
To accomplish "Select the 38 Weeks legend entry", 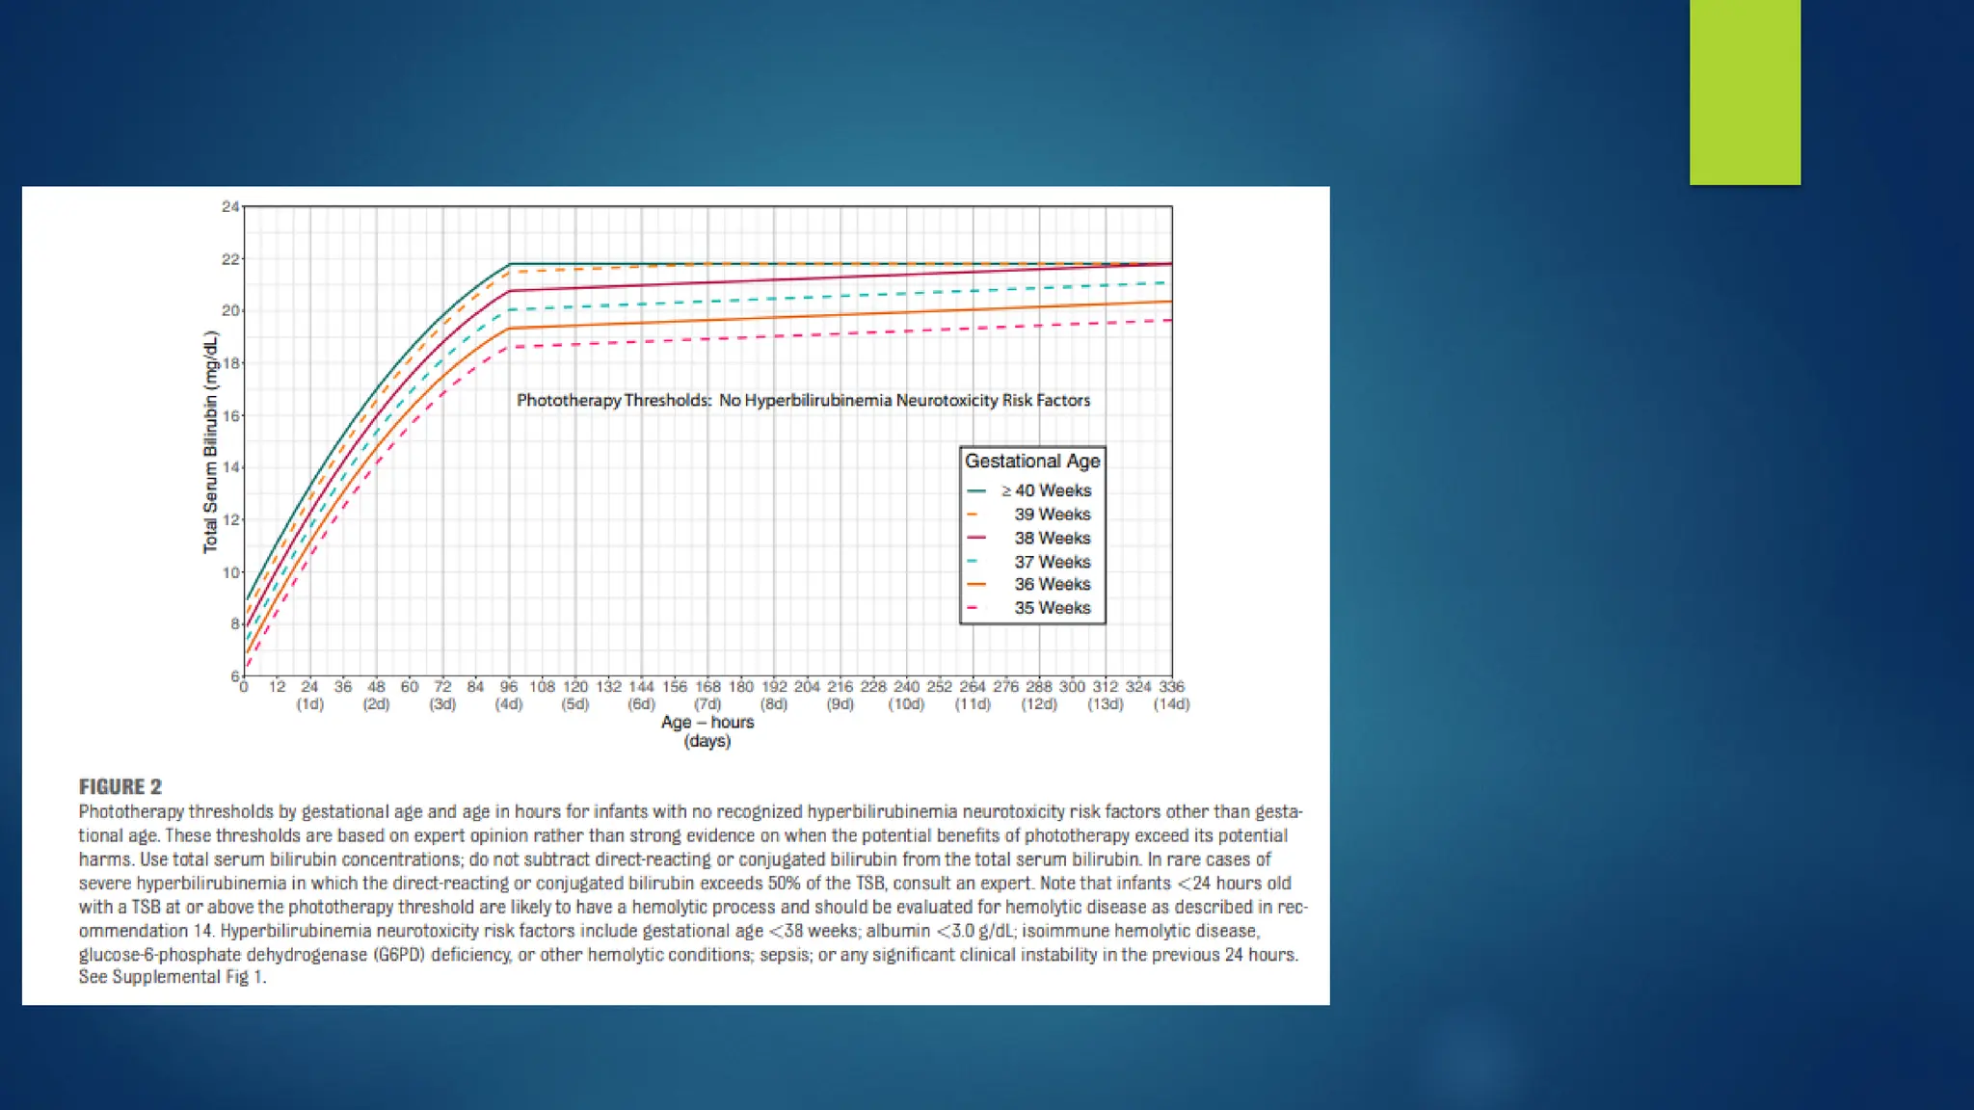I will [1052, 538].
